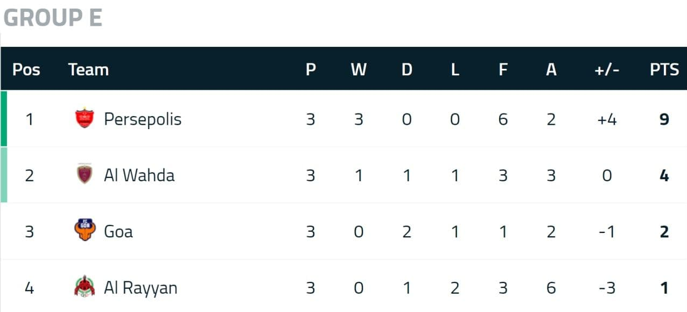
Task: Click the PTS column header
Action: tap(664, 69)
